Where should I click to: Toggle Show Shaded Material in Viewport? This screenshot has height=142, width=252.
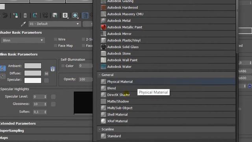pyautogui.click(x=75, y=15)
